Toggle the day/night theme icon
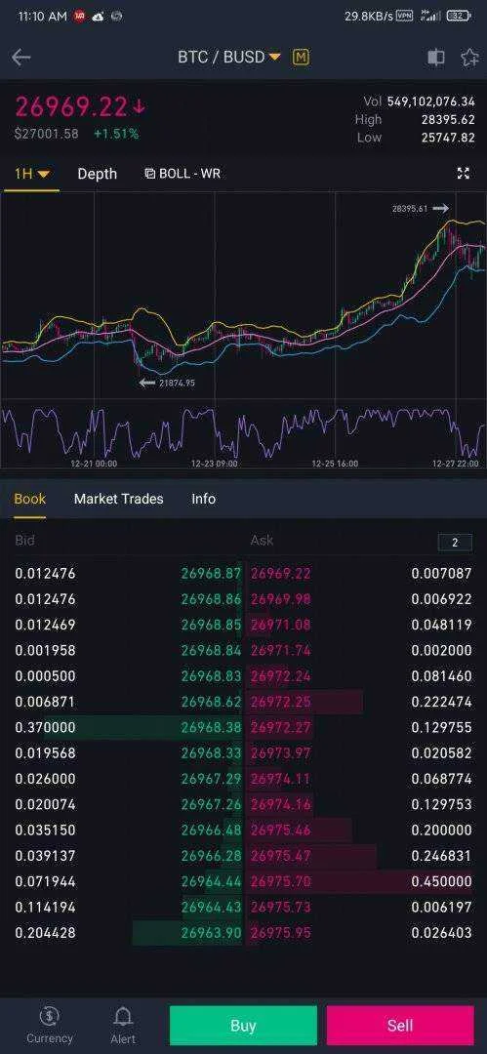487x1054 pixels. point(436,58)
